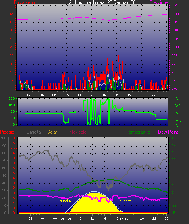Click the magenta 'Pressione' axis label

pos(159,2)
